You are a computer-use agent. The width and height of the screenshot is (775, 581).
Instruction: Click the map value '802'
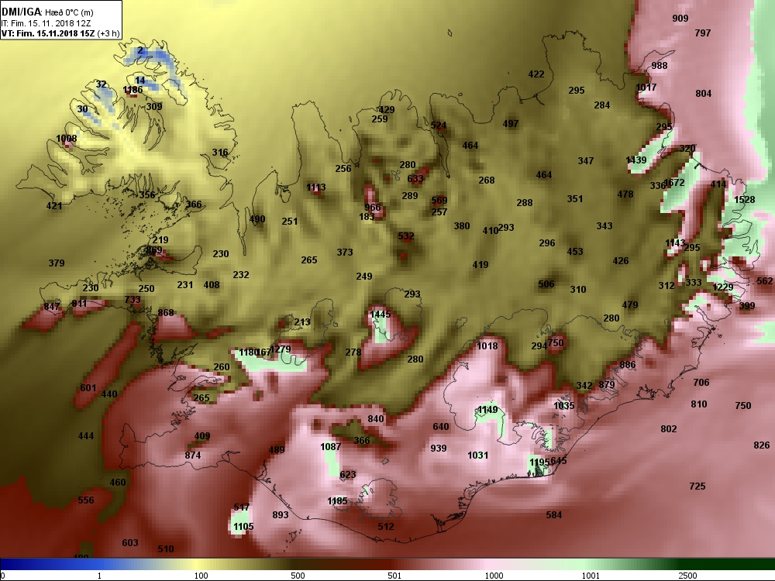pyautogui.click(x=668, y=429)
